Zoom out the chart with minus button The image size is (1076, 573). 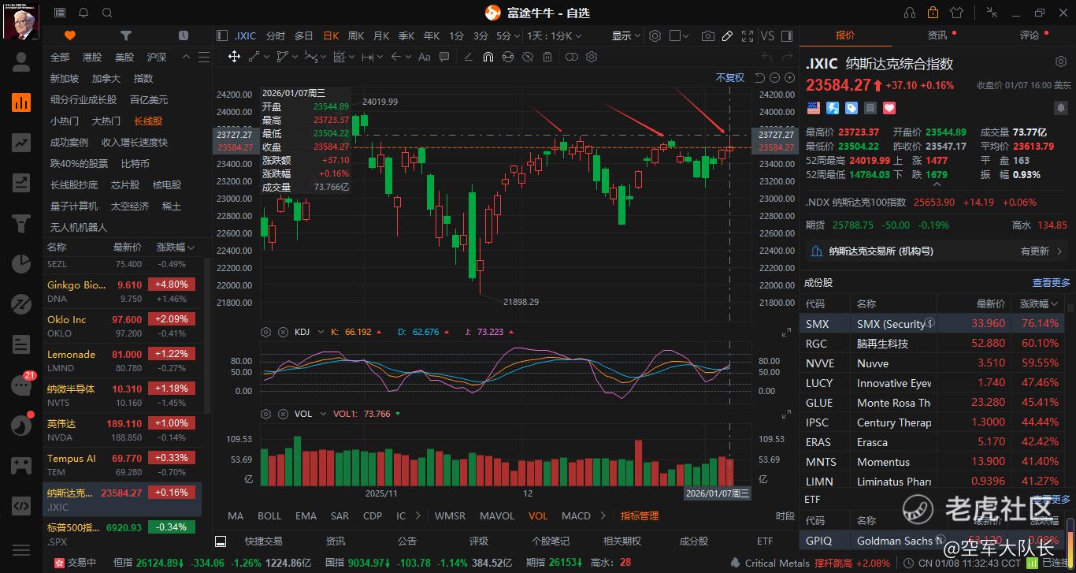point(774,77)
